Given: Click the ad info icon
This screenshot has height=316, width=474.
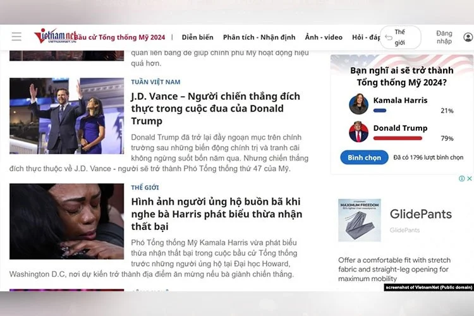Looking at the screenshot, I should 461,178.
